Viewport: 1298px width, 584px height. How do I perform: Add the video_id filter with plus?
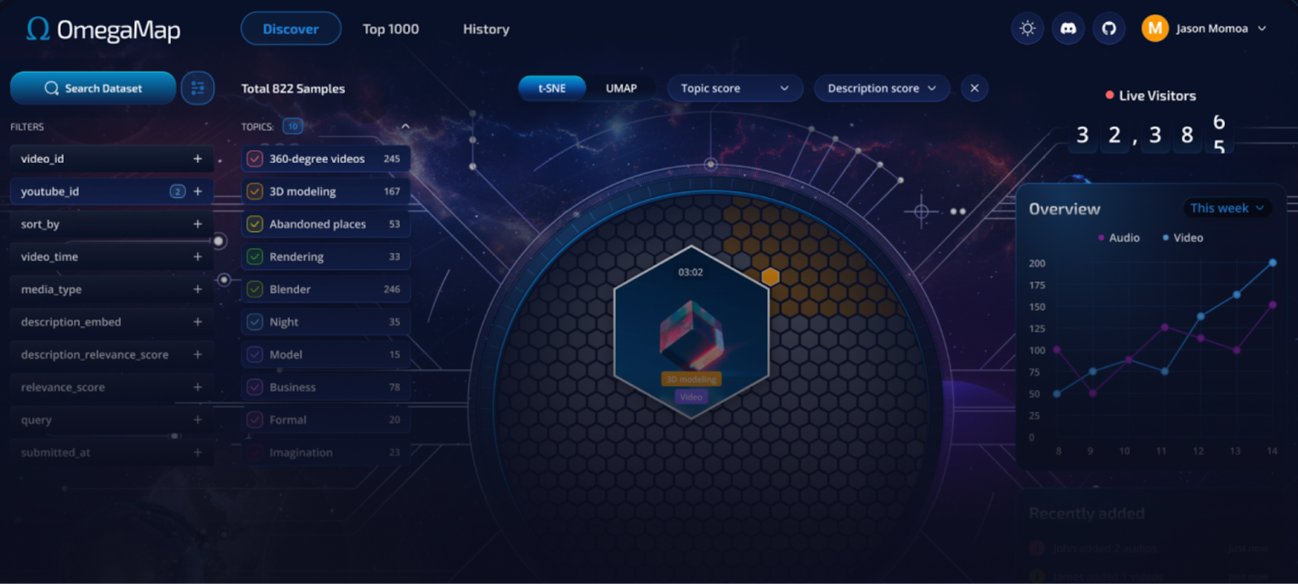click(x=197, y=159)
